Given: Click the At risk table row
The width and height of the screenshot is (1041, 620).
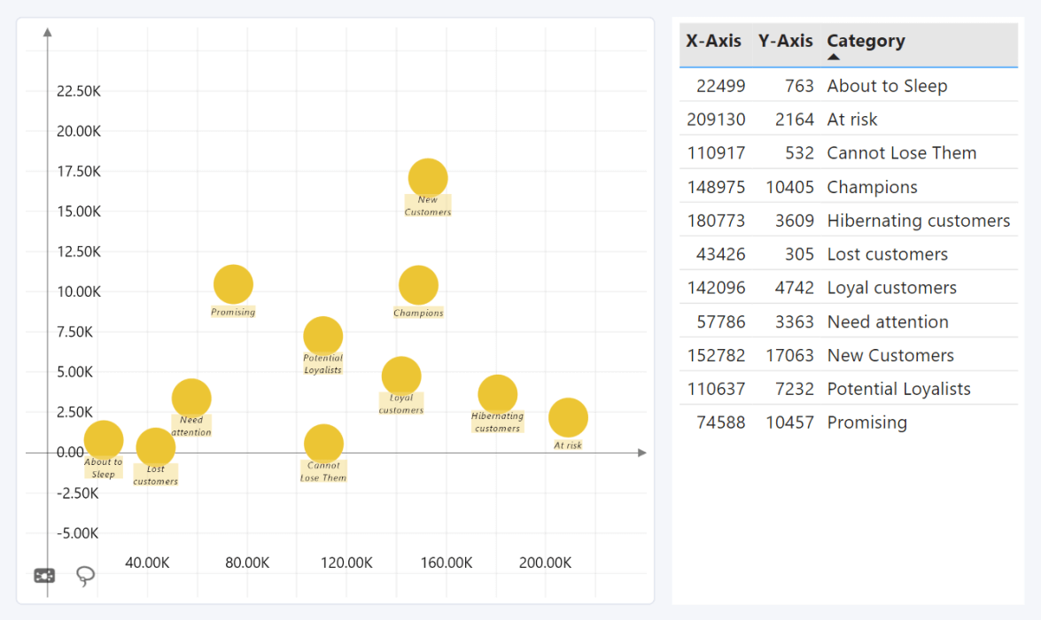Looking at the screenshot, I should [851, 120].
